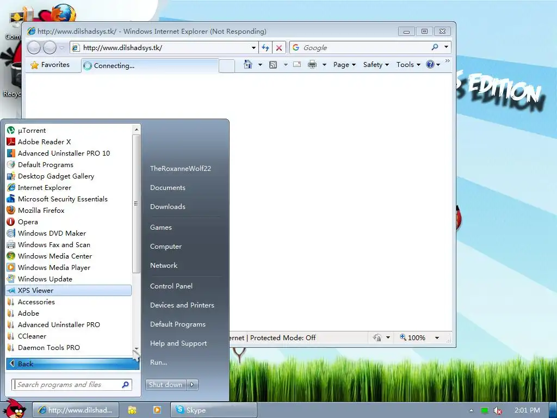Open the shut down options arrow
This screenshot has height=418, width=557.
coord(192,385)
